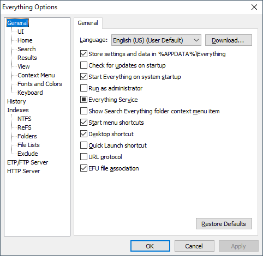Open ReFS index settings

click(25, 127)
